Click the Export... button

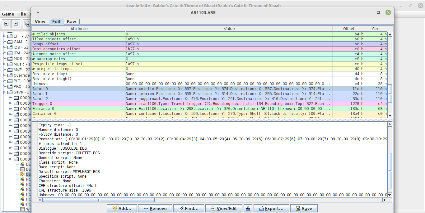click(x=271, y=208)
